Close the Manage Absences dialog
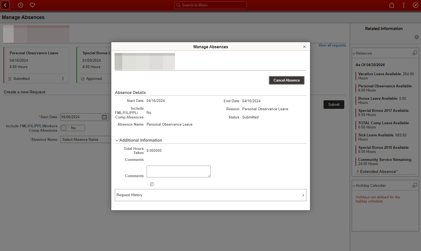The image size is (421, 251). 305,47
